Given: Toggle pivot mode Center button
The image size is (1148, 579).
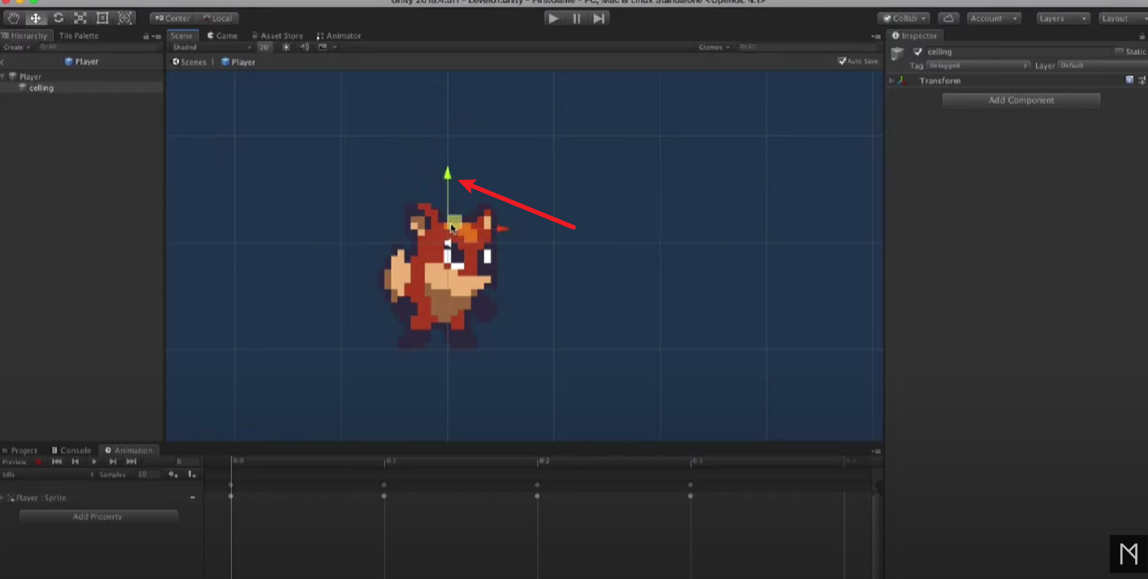Looking at the screenshot, I should tap(173, 19).
